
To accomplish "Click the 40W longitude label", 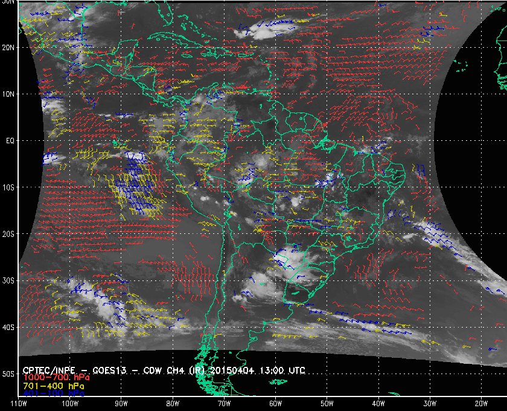I will (378, 404).
